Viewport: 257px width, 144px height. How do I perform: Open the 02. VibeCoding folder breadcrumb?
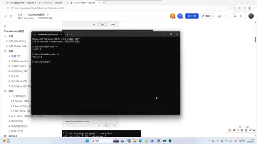click(26, 18)
